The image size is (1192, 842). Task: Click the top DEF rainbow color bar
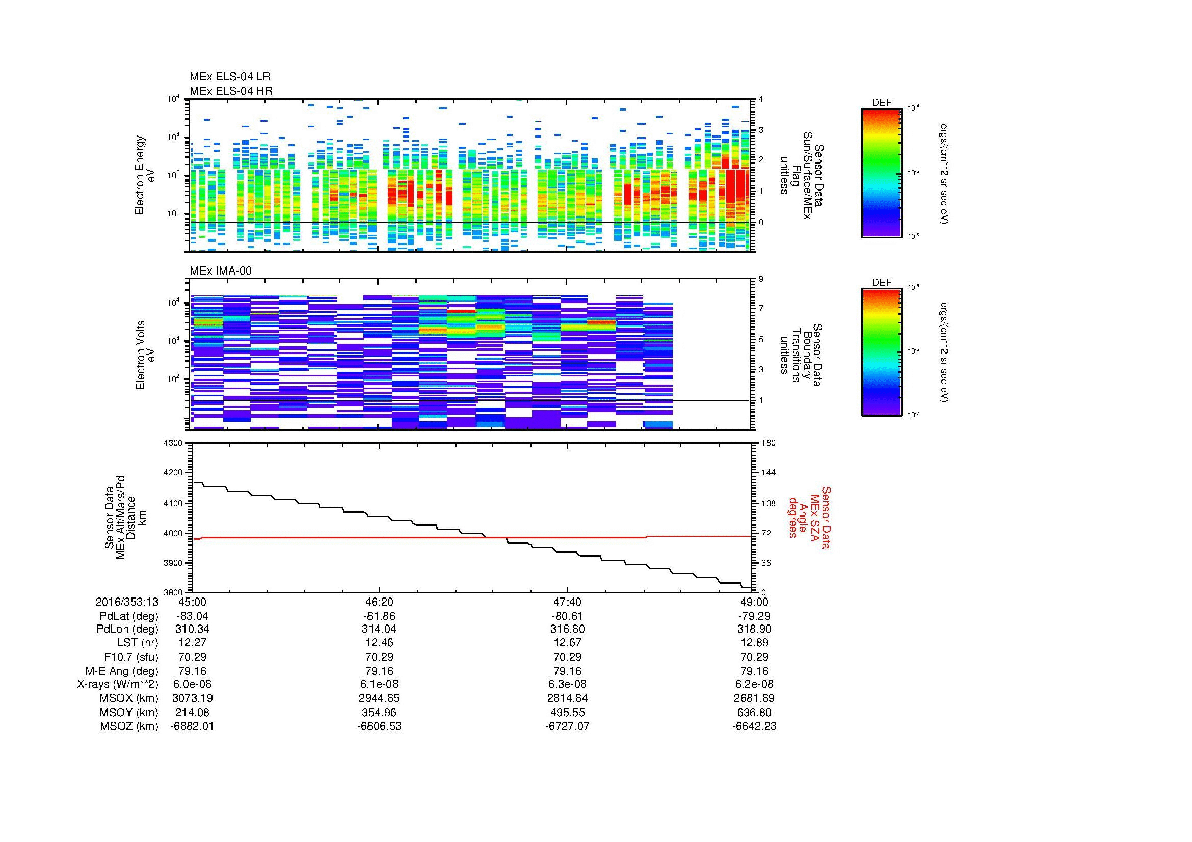(882, 173)
